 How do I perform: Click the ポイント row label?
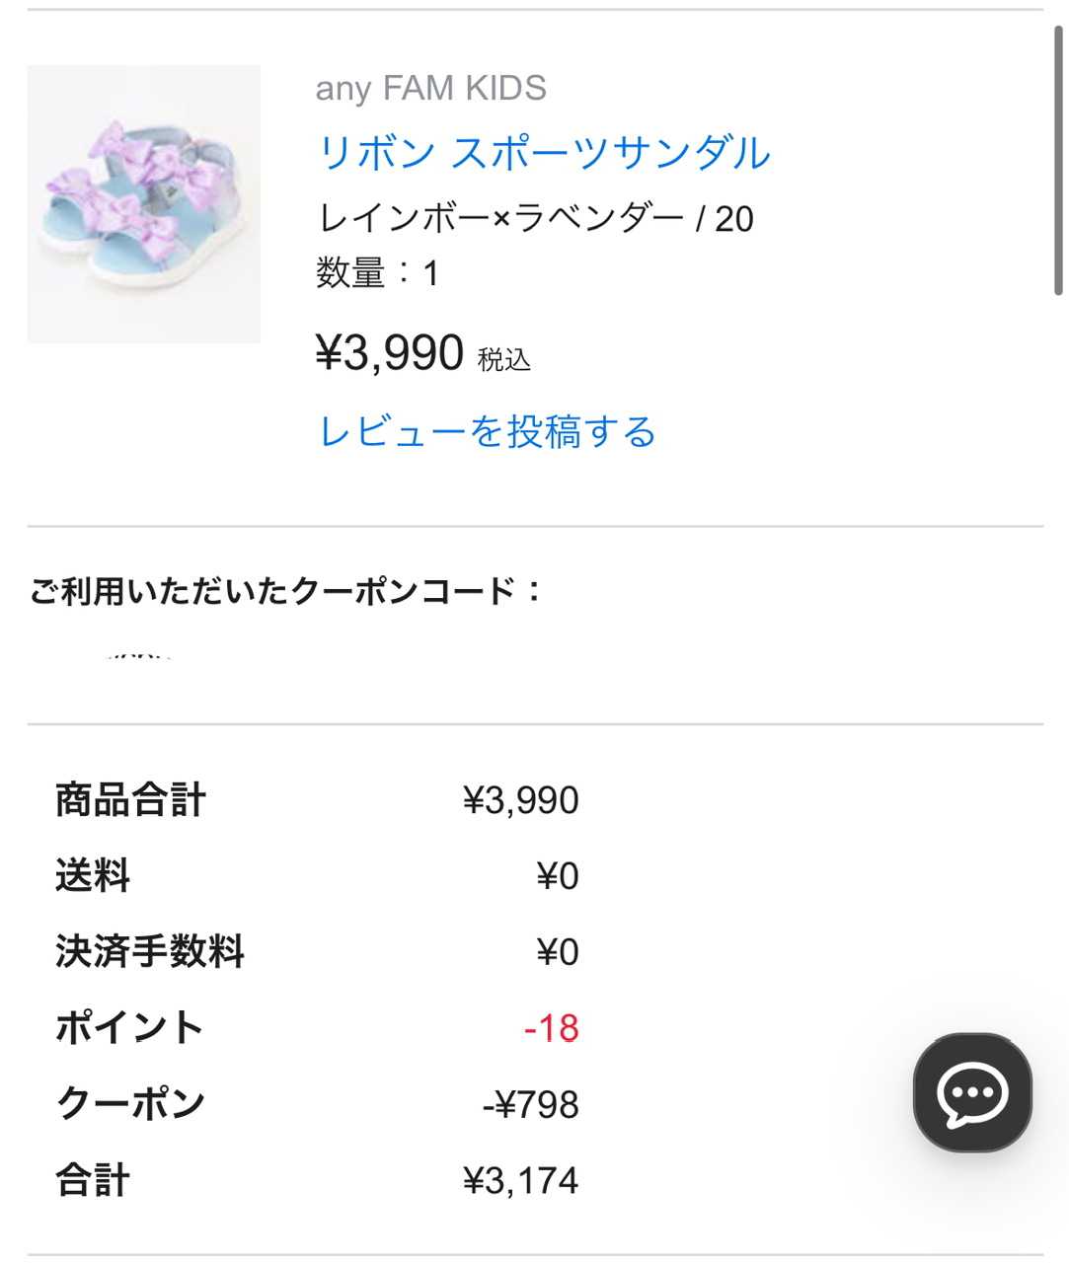click(x=129, y=1028)
